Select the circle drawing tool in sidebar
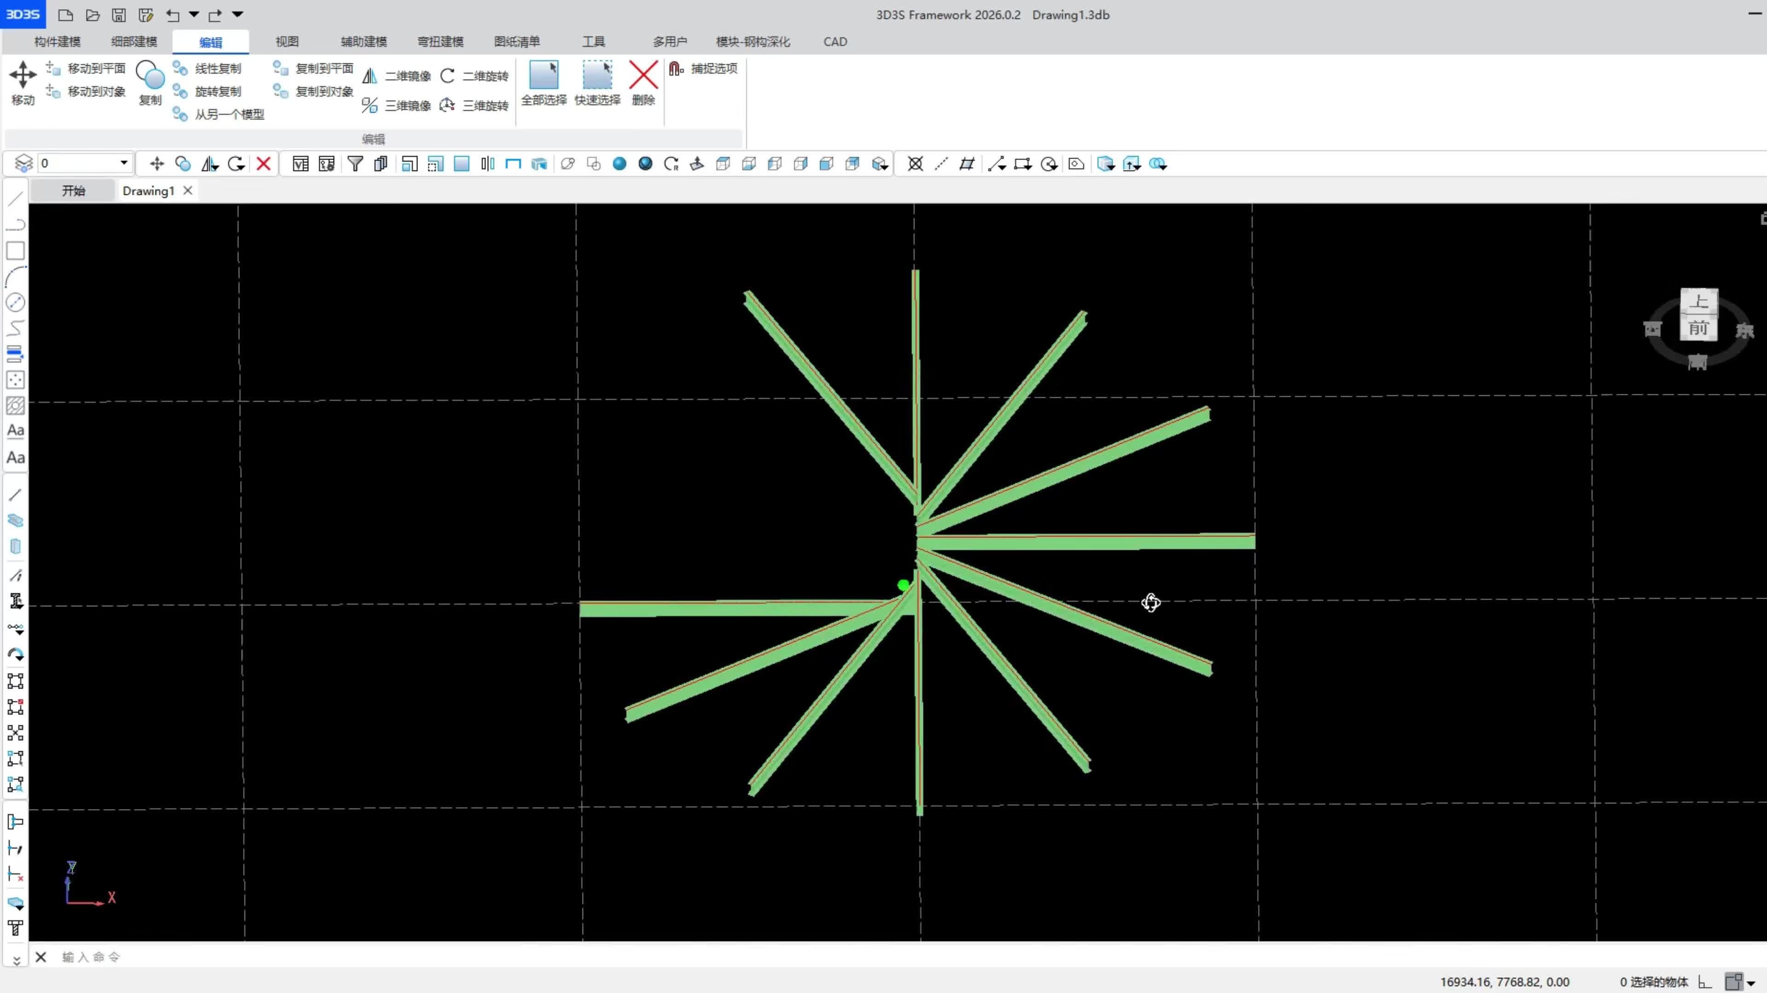Image resolution: width=1767 pixels, height=993 pixels. pyautogui.click(x=15, y=302)
